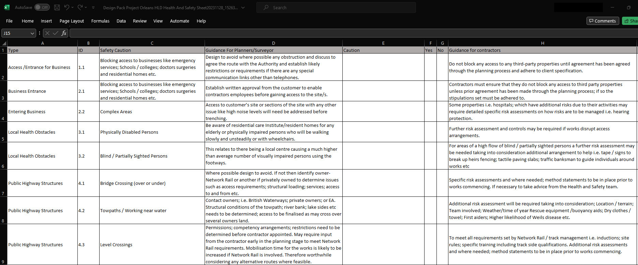Click the 'Type' header cell
638x265 pixels.
tap(42, 50)
